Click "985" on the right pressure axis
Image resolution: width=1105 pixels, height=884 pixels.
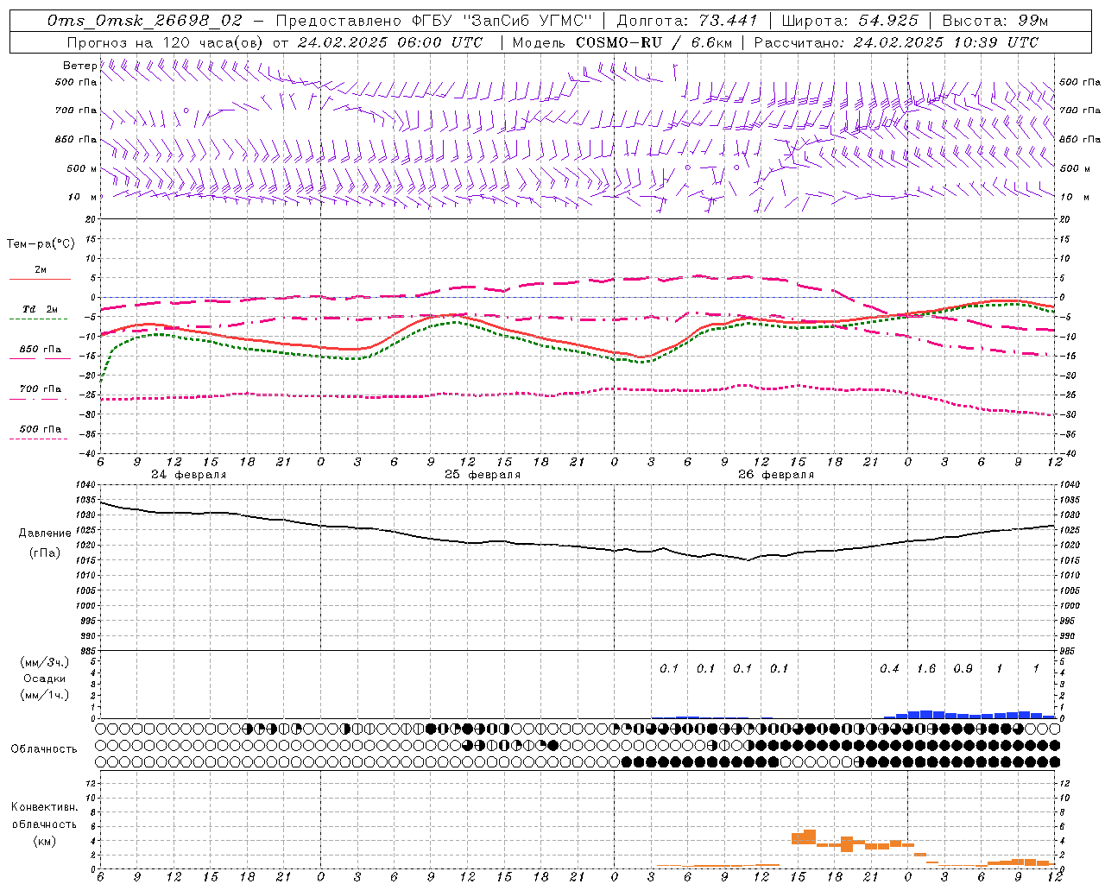(x=1069, y=651)
